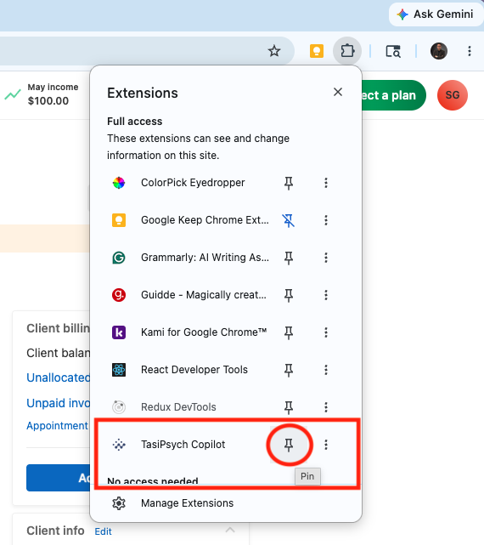484x545 pixels.
Task: Open the Unpaid invoices link
Action: coord(58,403)
